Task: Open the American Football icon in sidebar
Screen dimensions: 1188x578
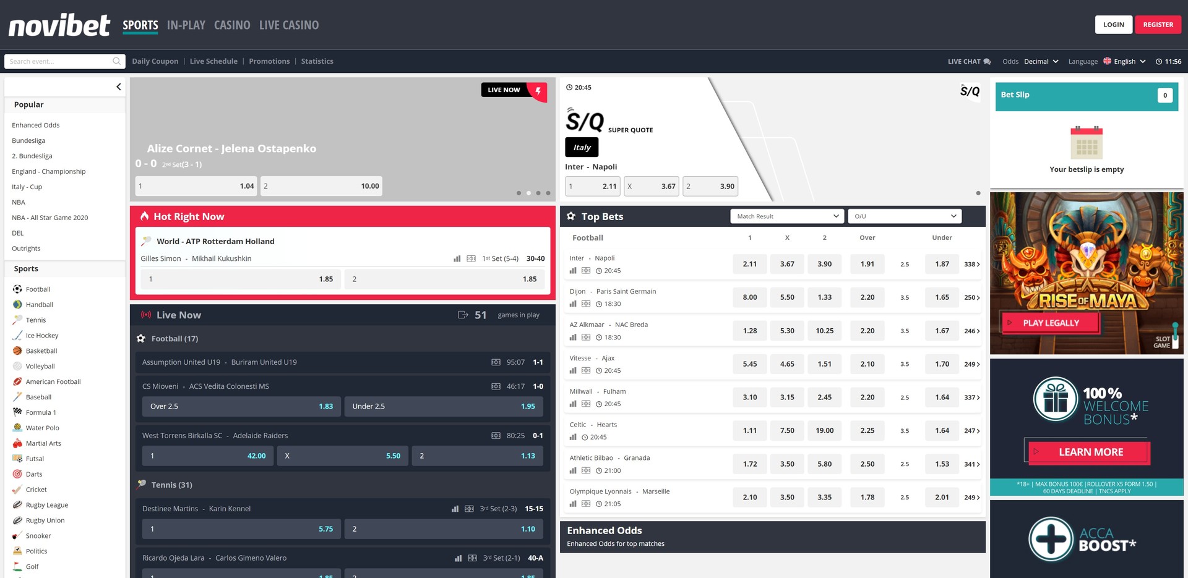Action: tap(17, 382)
